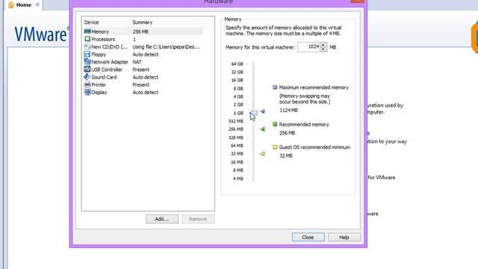Select the Memory row label
Screen dimensions: 478x269
click(100, 31)
